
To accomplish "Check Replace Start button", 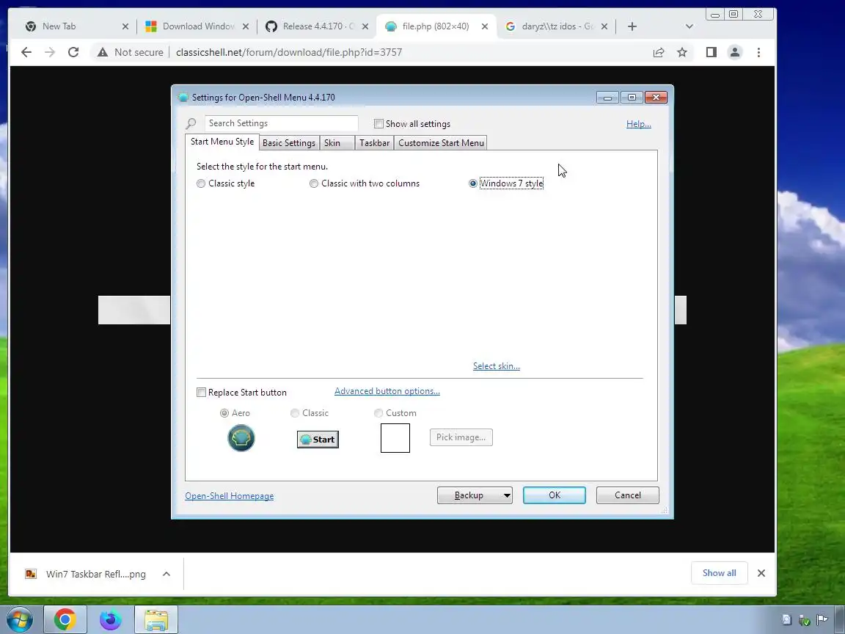I will coord(201,393).
